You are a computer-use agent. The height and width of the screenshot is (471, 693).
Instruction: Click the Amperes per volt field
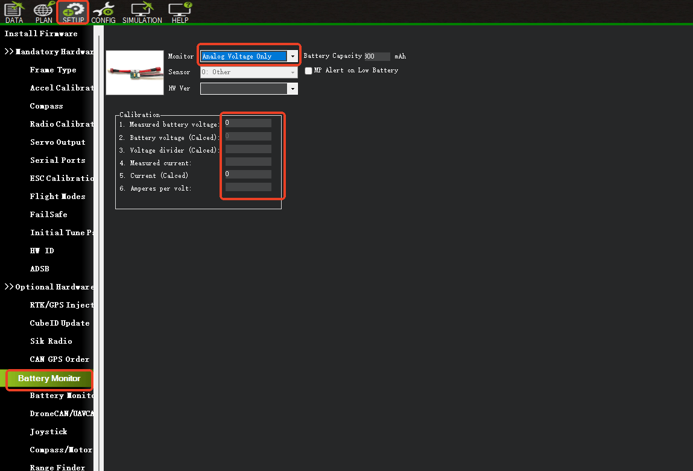pyautogui.click(x=248, y=188)
